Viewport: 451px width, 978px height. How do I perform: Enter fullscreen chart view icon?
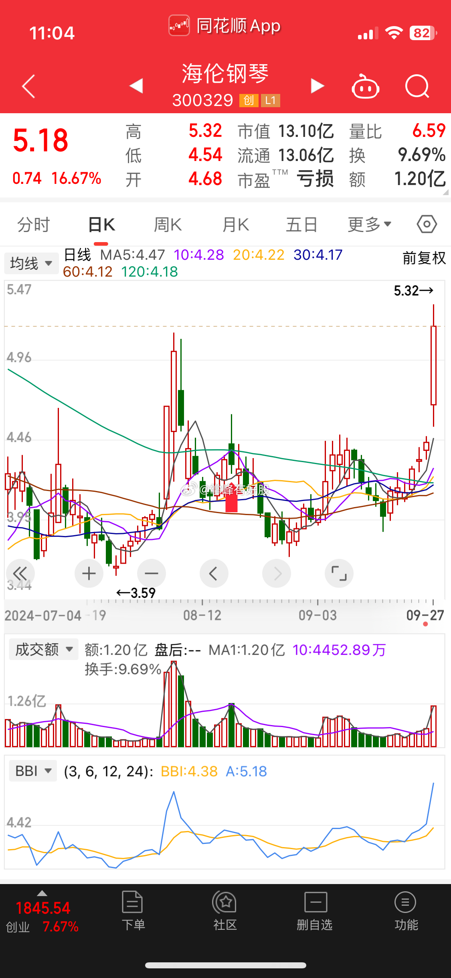(339, 573)
